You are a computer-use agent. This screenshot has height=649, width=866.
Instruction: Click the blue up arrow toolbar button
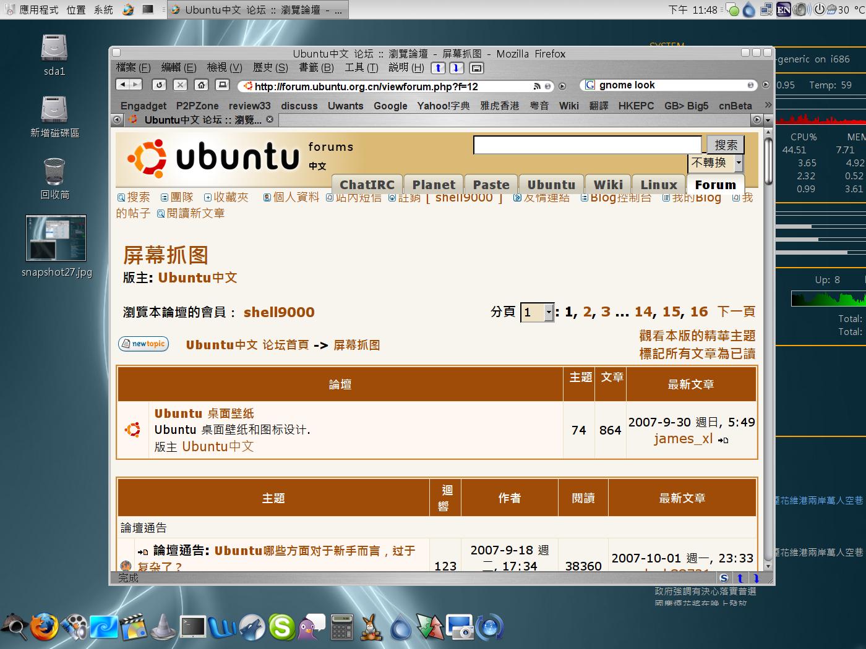click(438, 68)
